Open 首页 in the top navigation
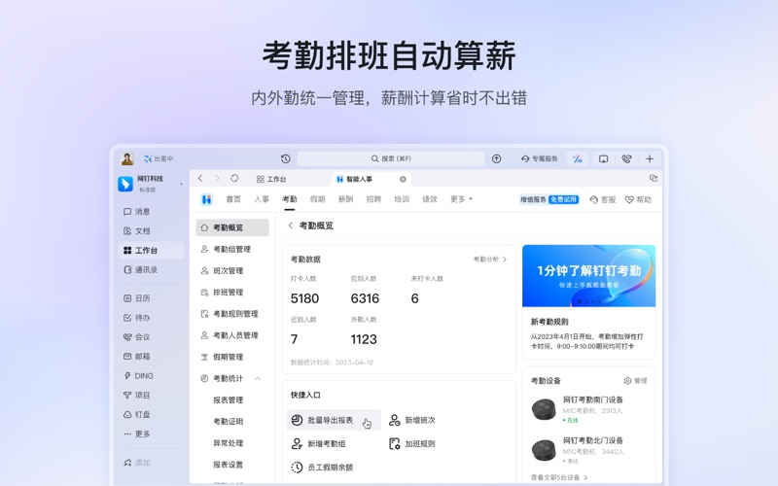Image resolution: width=778 pixels, height=486 pixels. click(233, 199)
